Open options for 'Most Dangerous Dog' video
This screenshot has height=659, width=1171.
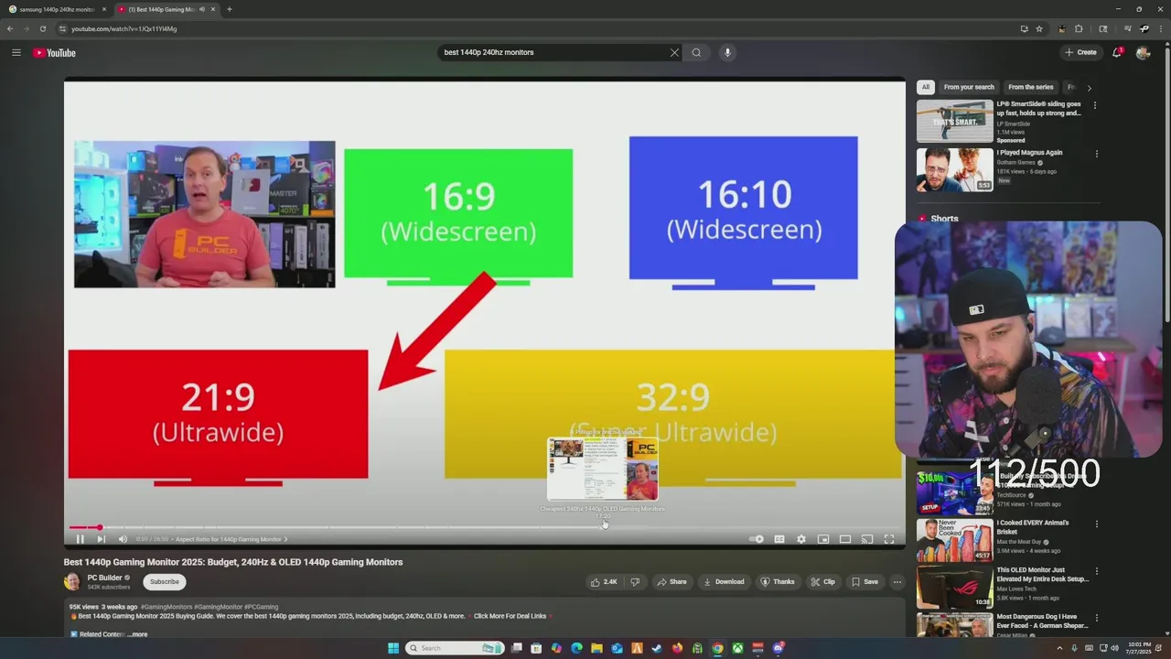click(1095, 618)
